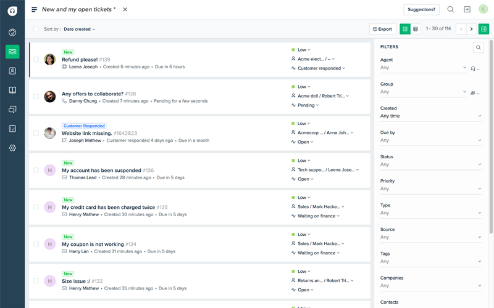
Task: Click avatar H for coupon not working ticket
Action: point(50,244)
